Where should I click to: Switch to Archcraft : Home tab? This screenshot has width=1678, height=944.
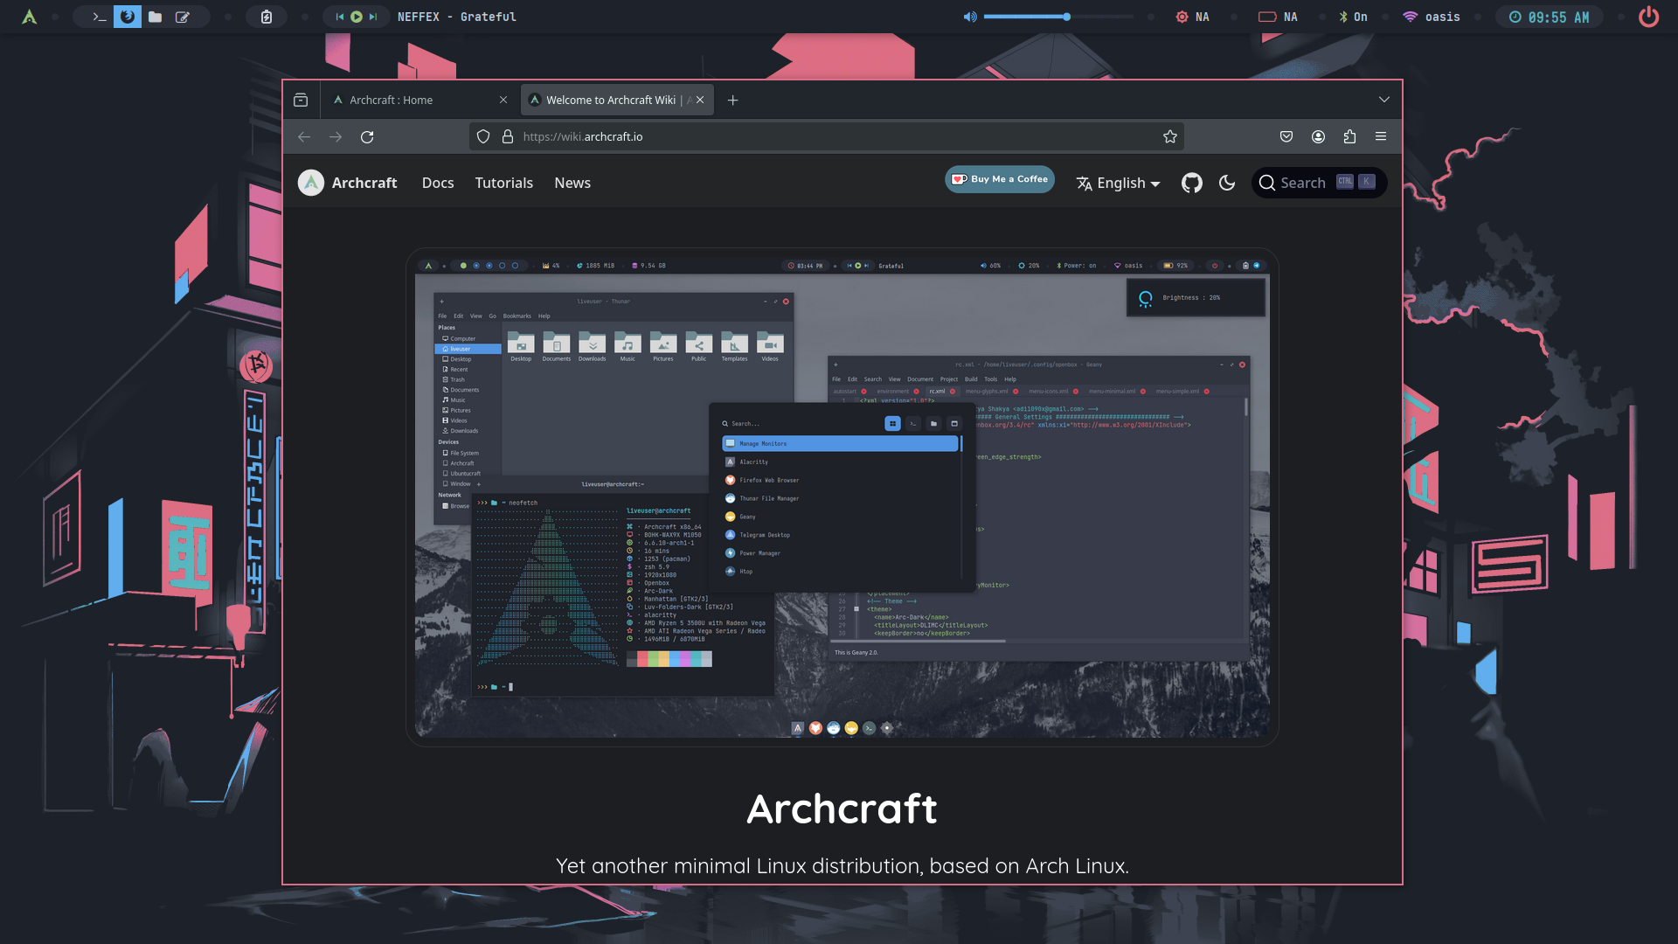391,100
